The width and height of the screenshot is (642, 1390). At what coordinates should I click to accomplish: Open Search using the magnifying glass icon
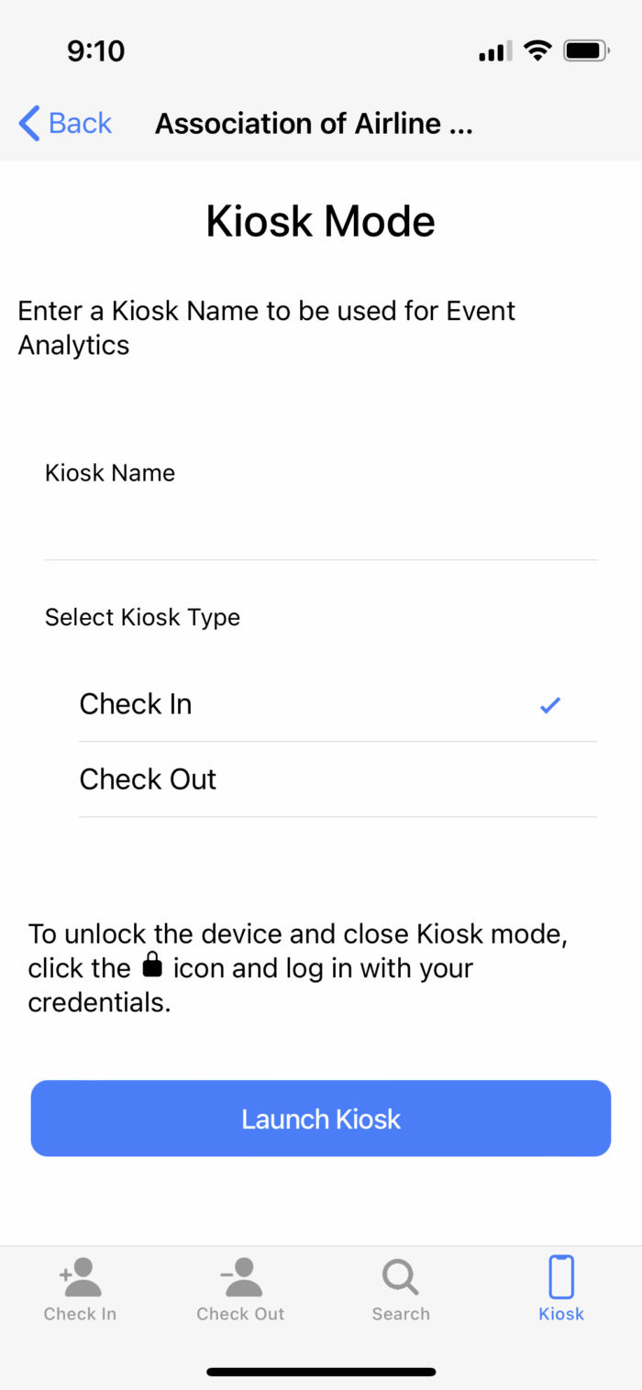(x=401, y=1274)
